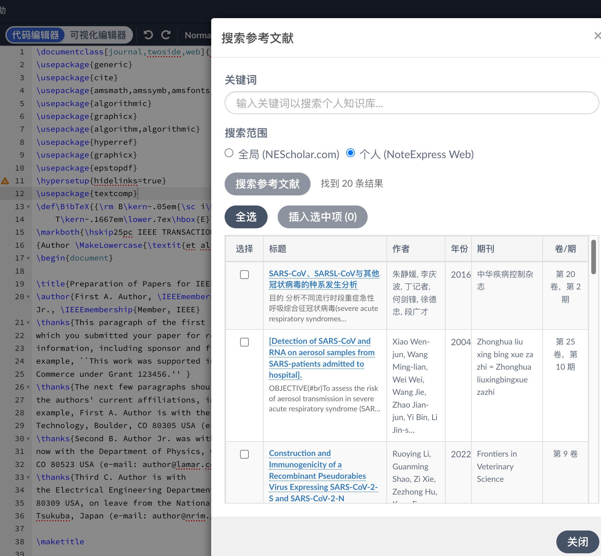Click the 选择 column header
The height and width of the screenshot is (556, 601).
pyautogui.click(x=244, y=249)
